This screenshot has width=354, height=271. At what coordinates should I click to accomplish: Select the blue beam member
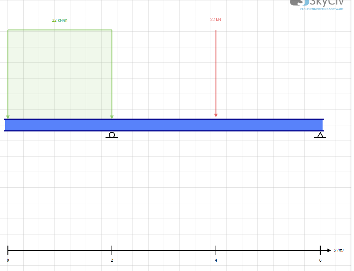click(164, 125)
